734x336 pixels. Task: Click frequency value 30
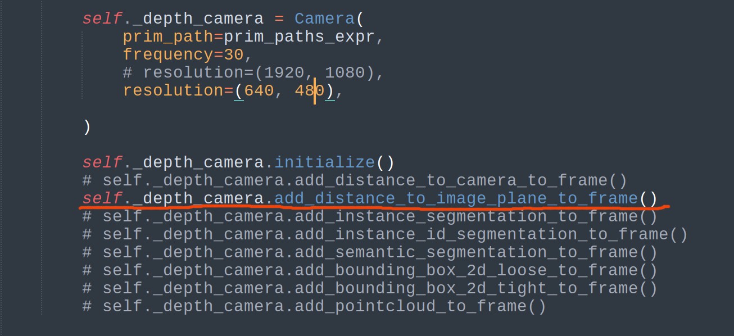[x=233, y=55]
